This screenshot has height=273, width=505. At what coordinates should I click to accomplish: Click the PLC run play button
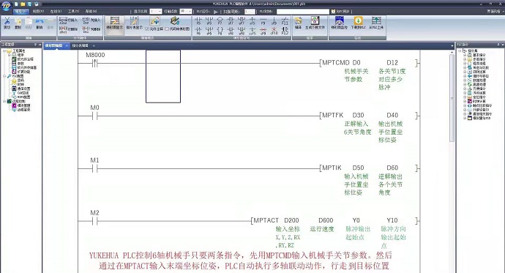(x=215, y=12)
